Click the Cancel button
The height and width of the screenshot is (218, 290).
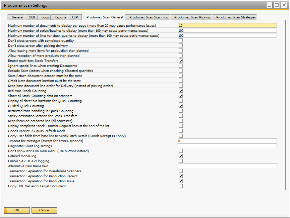click(x=44, y=210)
